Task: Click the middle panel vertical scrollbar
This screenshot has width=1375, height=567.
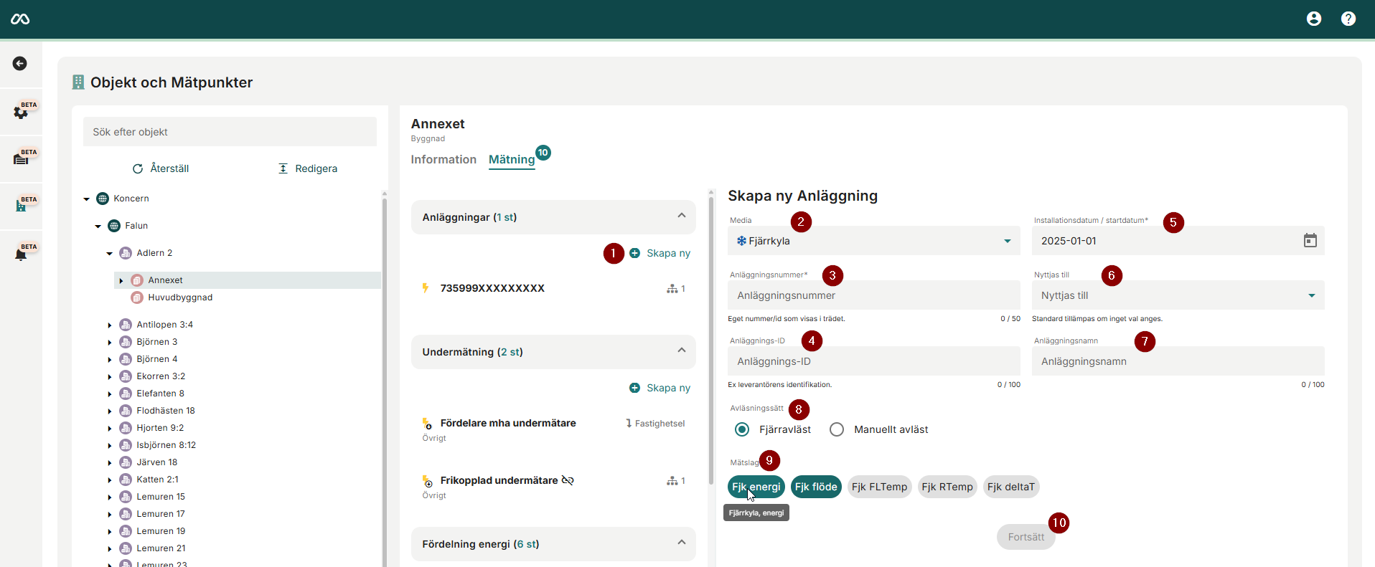Action: [x=710, y=337]
